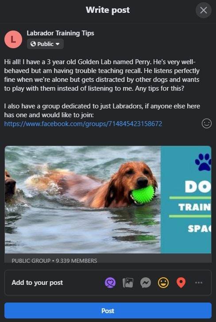Open the facebook.com/groups link in text
Viewport: 216px width, 322px height.
click(83, 124)
